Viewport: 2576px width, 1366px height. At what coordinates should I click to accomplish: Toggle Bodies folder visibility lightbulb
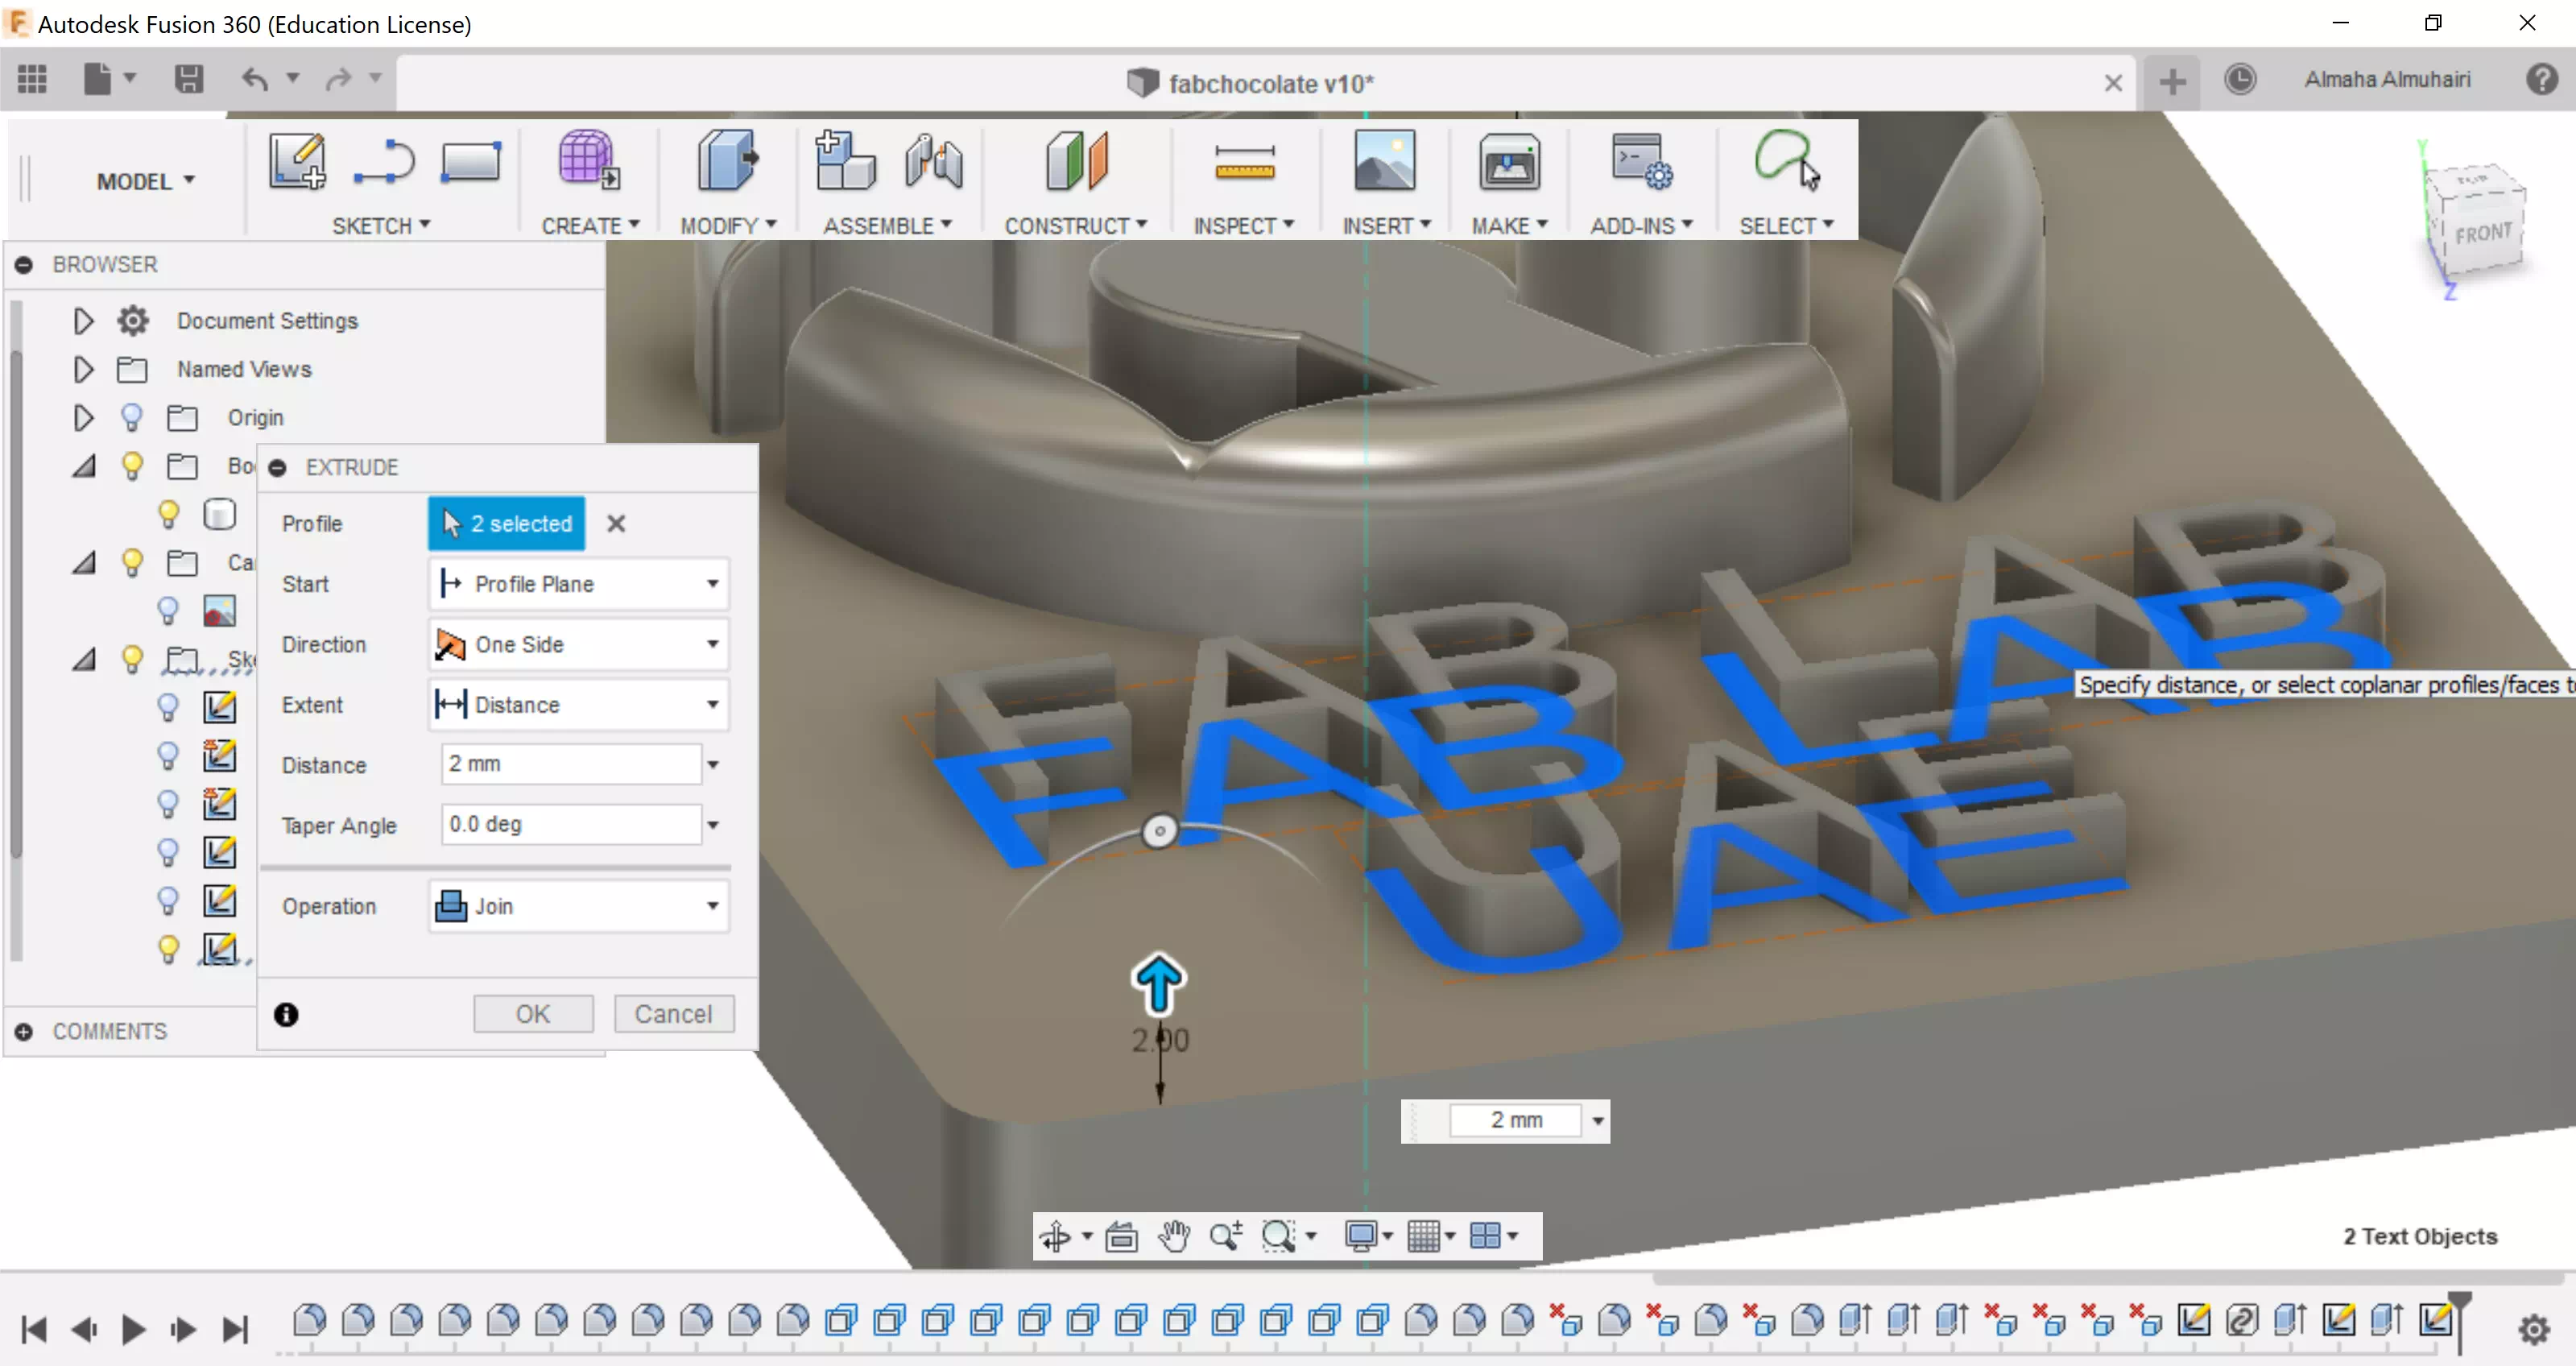tap(131, 466)
